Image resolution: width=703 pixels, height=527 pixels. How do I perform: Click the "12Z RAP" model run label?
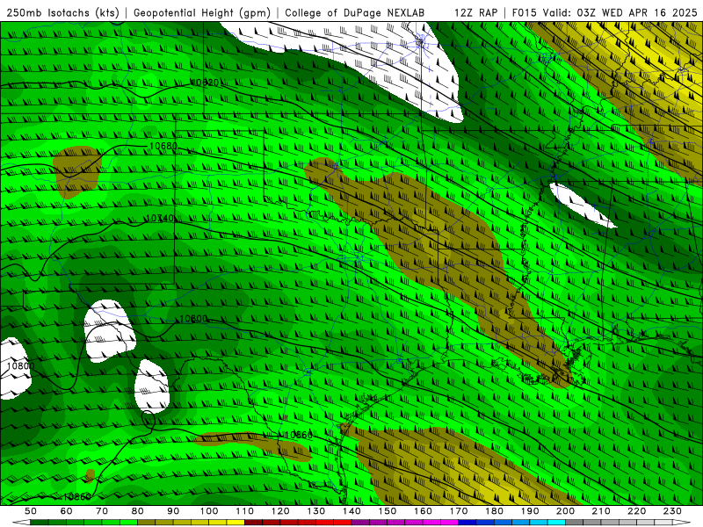coord(475,12)
